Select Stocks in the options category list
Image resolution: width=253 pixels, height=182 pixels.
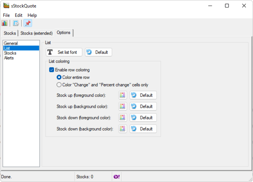tap(10, 53)
